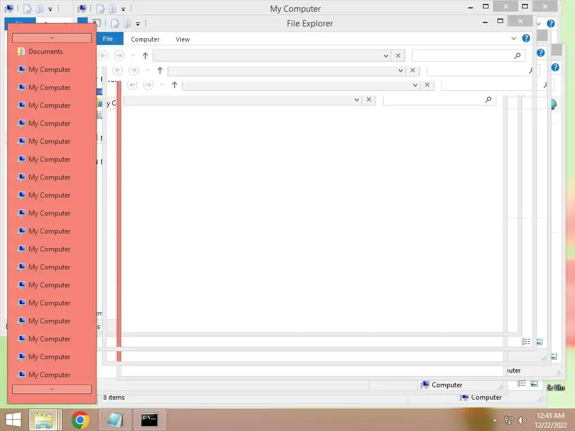Click the '8 items' status bar text
This screenshot has height=431, width=575.
pyautogui.click(x=114, y=397)
